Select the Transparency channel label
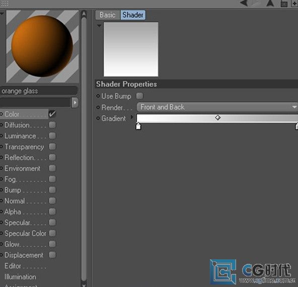Viewport: 298px width, 287px height. coord(24,147)
